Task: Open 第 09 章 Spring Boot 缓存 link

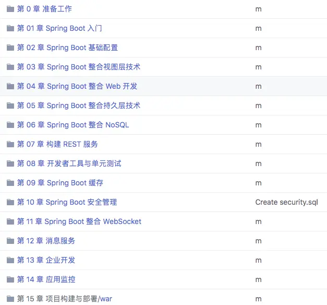Action: [x=60, y=183]
